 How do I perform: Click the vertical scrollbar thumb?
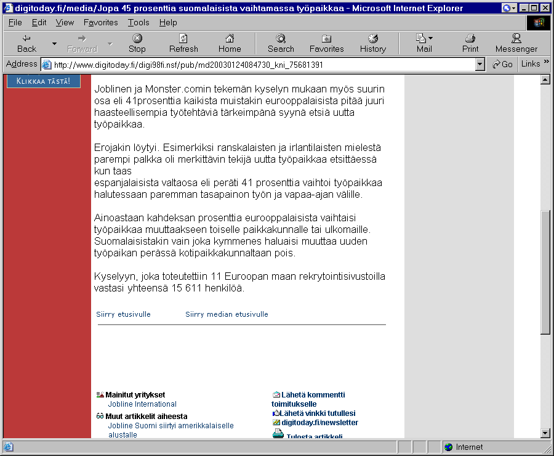coord(545,272)
